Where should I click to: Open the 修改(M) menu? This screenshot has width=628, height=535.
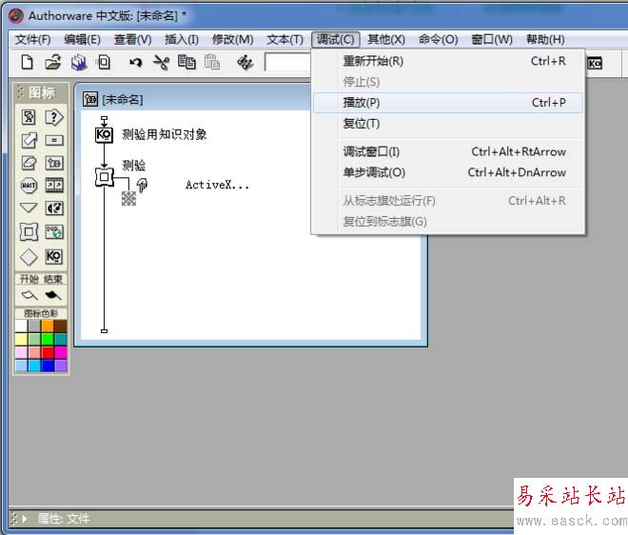(233, 40)
